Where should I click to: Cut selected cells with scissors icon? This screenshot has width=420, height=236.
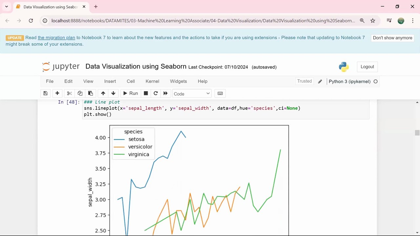pos(69,93)
